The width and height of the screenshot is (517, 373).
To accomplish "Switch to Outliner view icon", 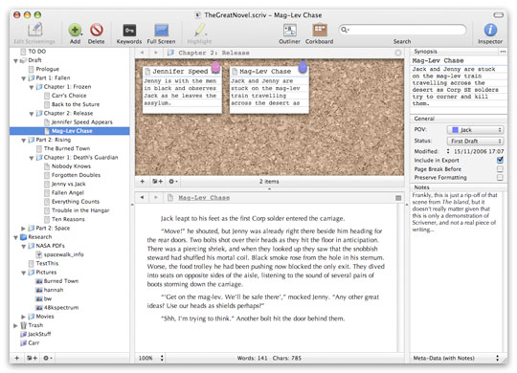I will coord(289,30).
